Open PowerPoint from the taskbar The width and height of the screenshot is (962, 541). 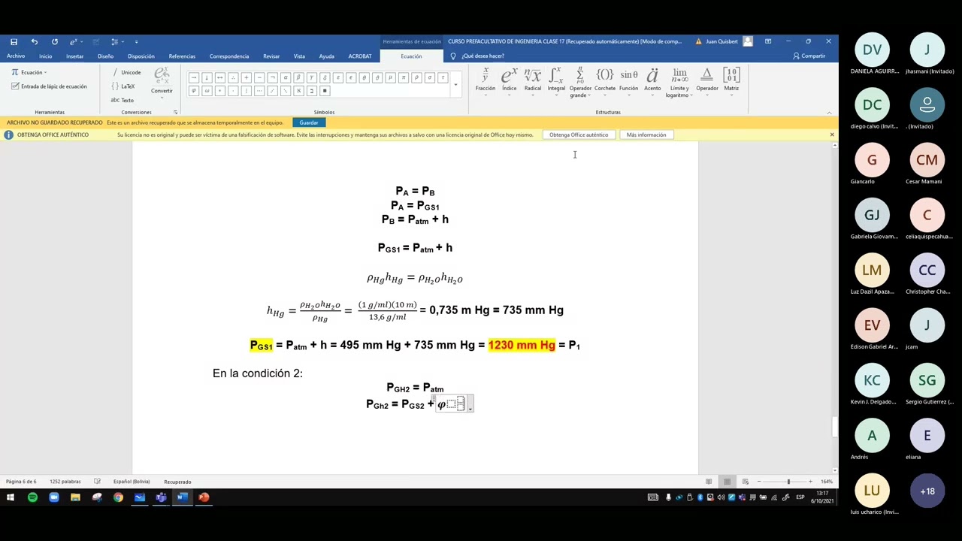[204, 497]
